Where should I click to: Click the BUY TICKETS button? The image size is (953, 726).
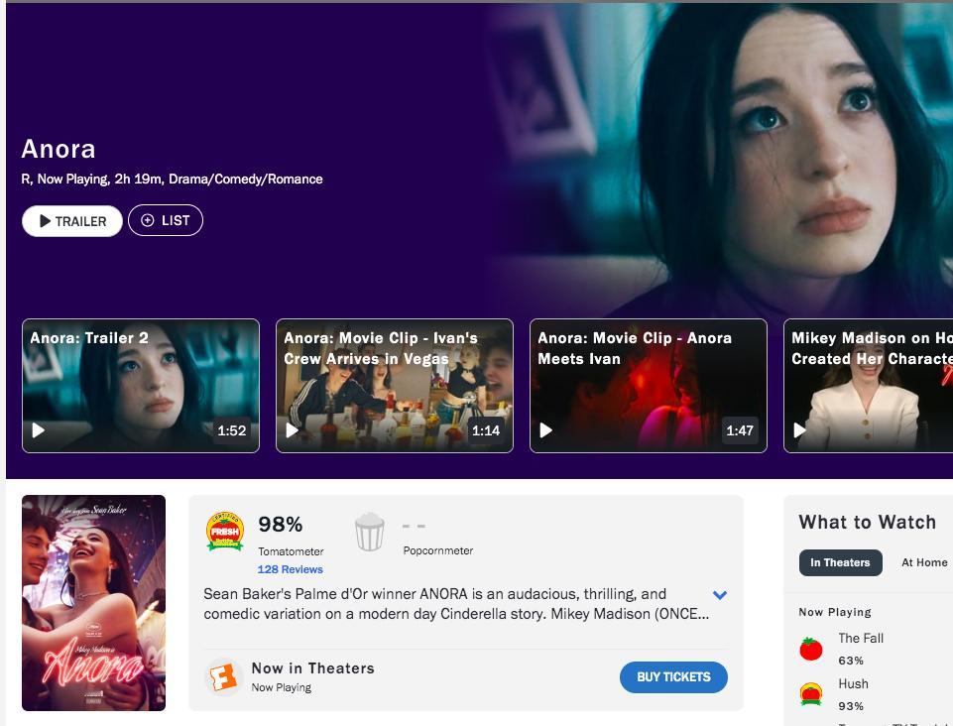673,676
